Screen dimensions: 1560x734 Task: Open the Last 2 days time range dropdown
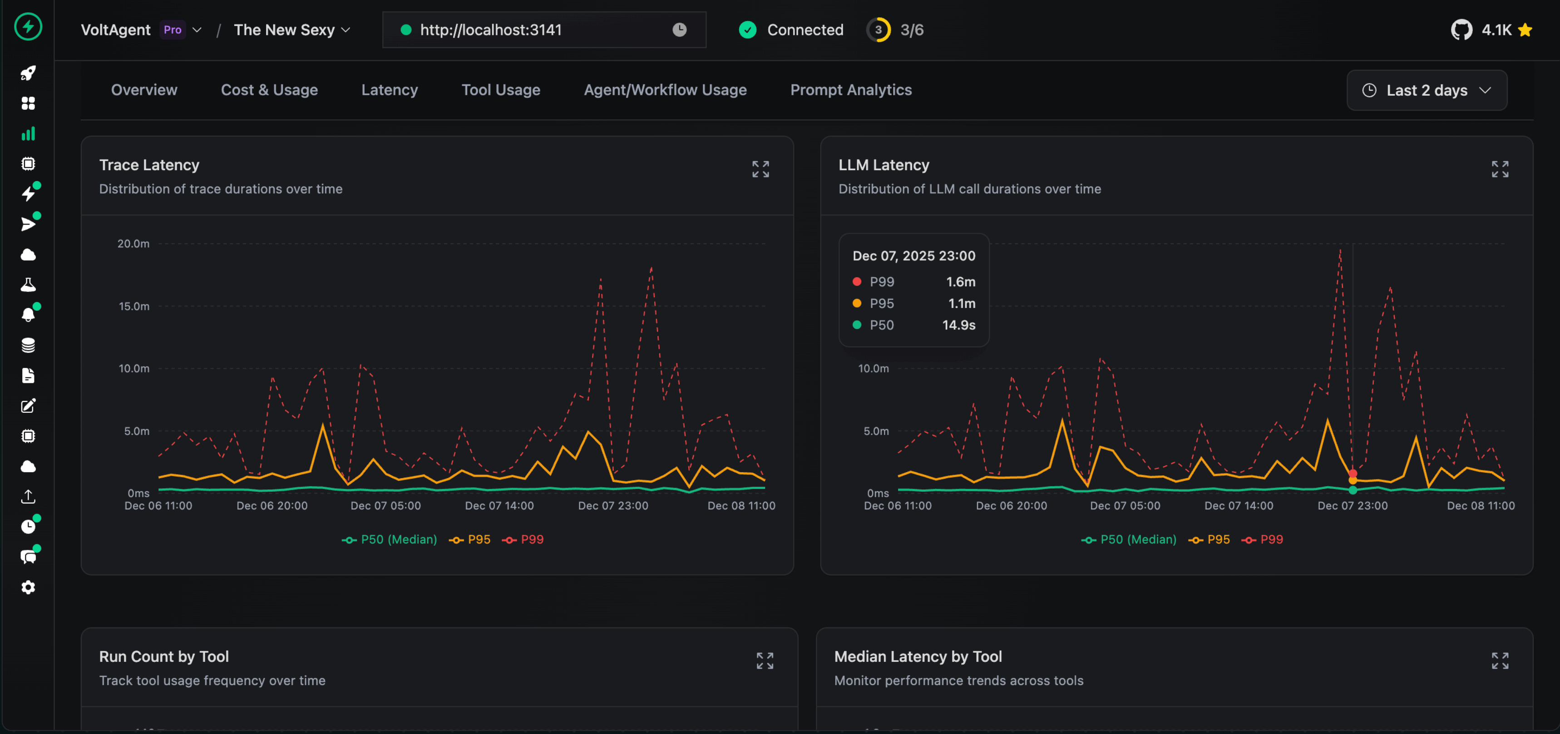[1426, 90]
